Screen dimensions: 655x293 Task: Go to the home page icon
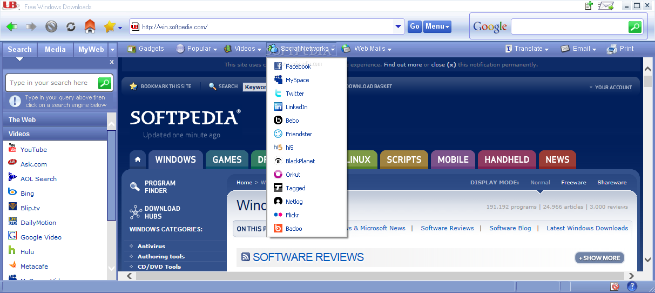[x=90, y=26]
